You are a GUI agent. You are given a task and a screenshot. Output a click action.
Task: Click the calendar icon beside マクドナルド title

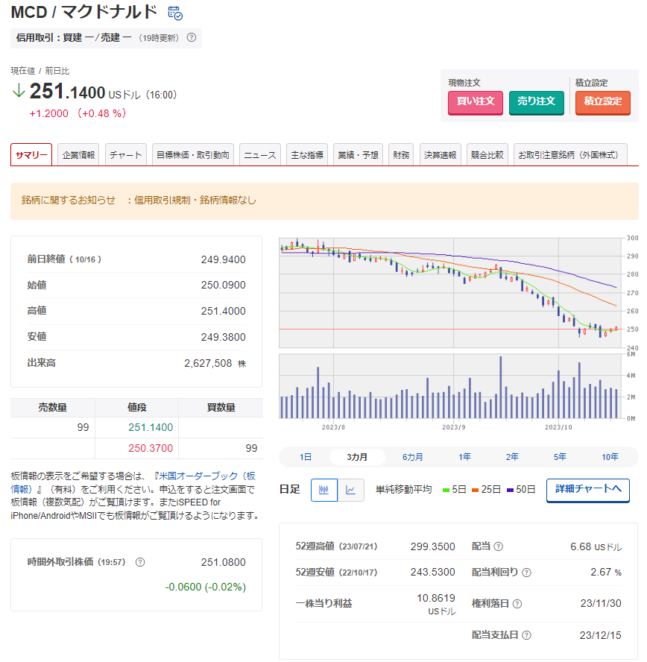[175, 13]
